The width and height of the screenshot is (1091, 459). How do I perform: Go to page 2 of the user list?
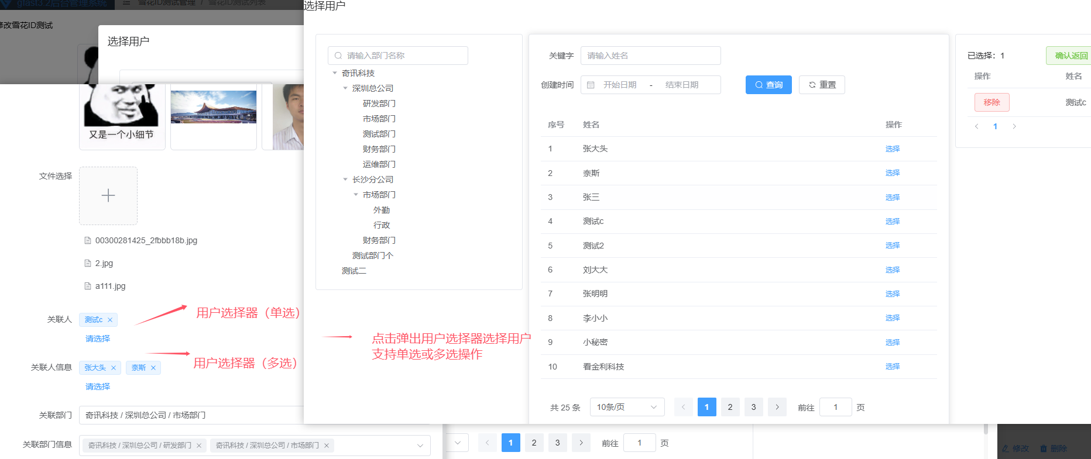(x=730, y=407)
